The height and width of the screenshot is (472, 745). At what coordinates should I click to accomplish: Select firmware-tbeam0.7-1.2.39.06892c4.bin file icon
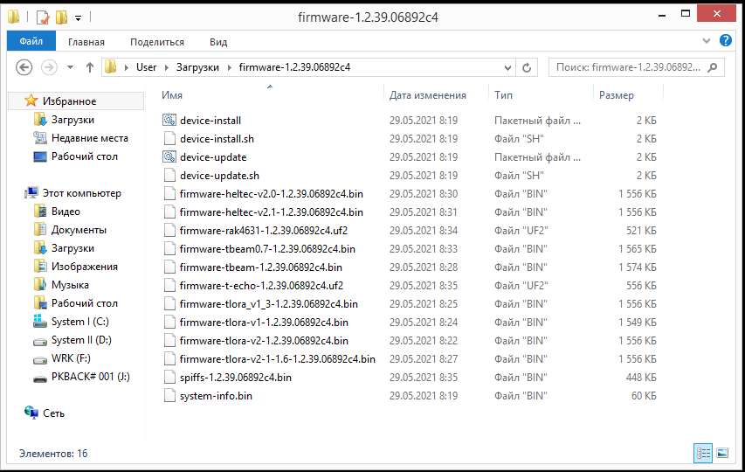tap(169, 248)
